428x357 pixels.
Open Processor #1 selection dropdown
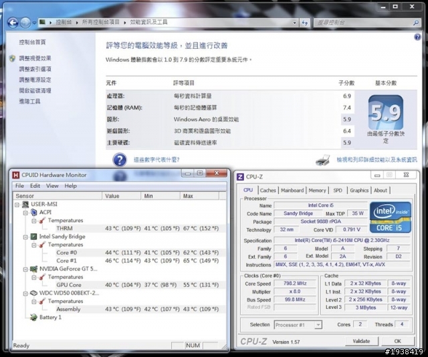coord(298,325)
